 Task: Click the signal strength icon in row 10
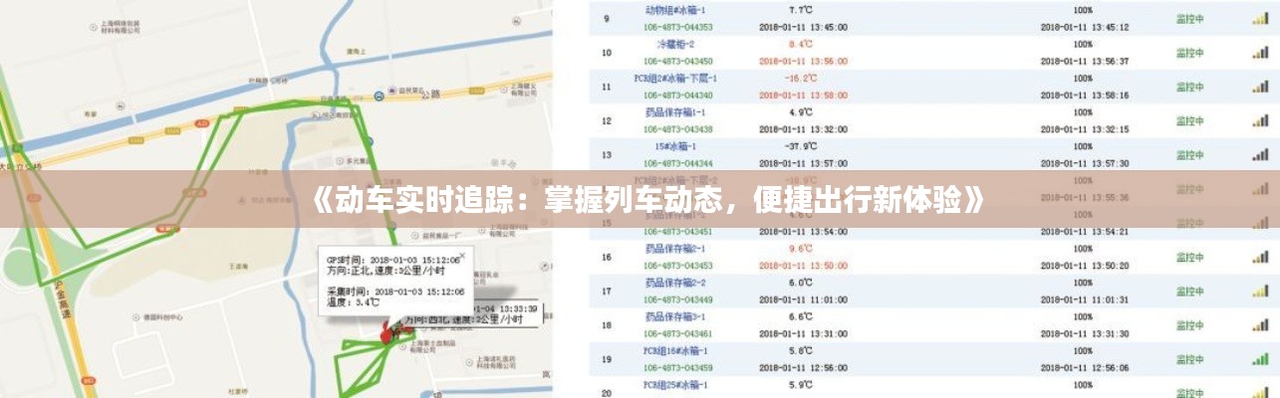click(x=1259, y=52)
